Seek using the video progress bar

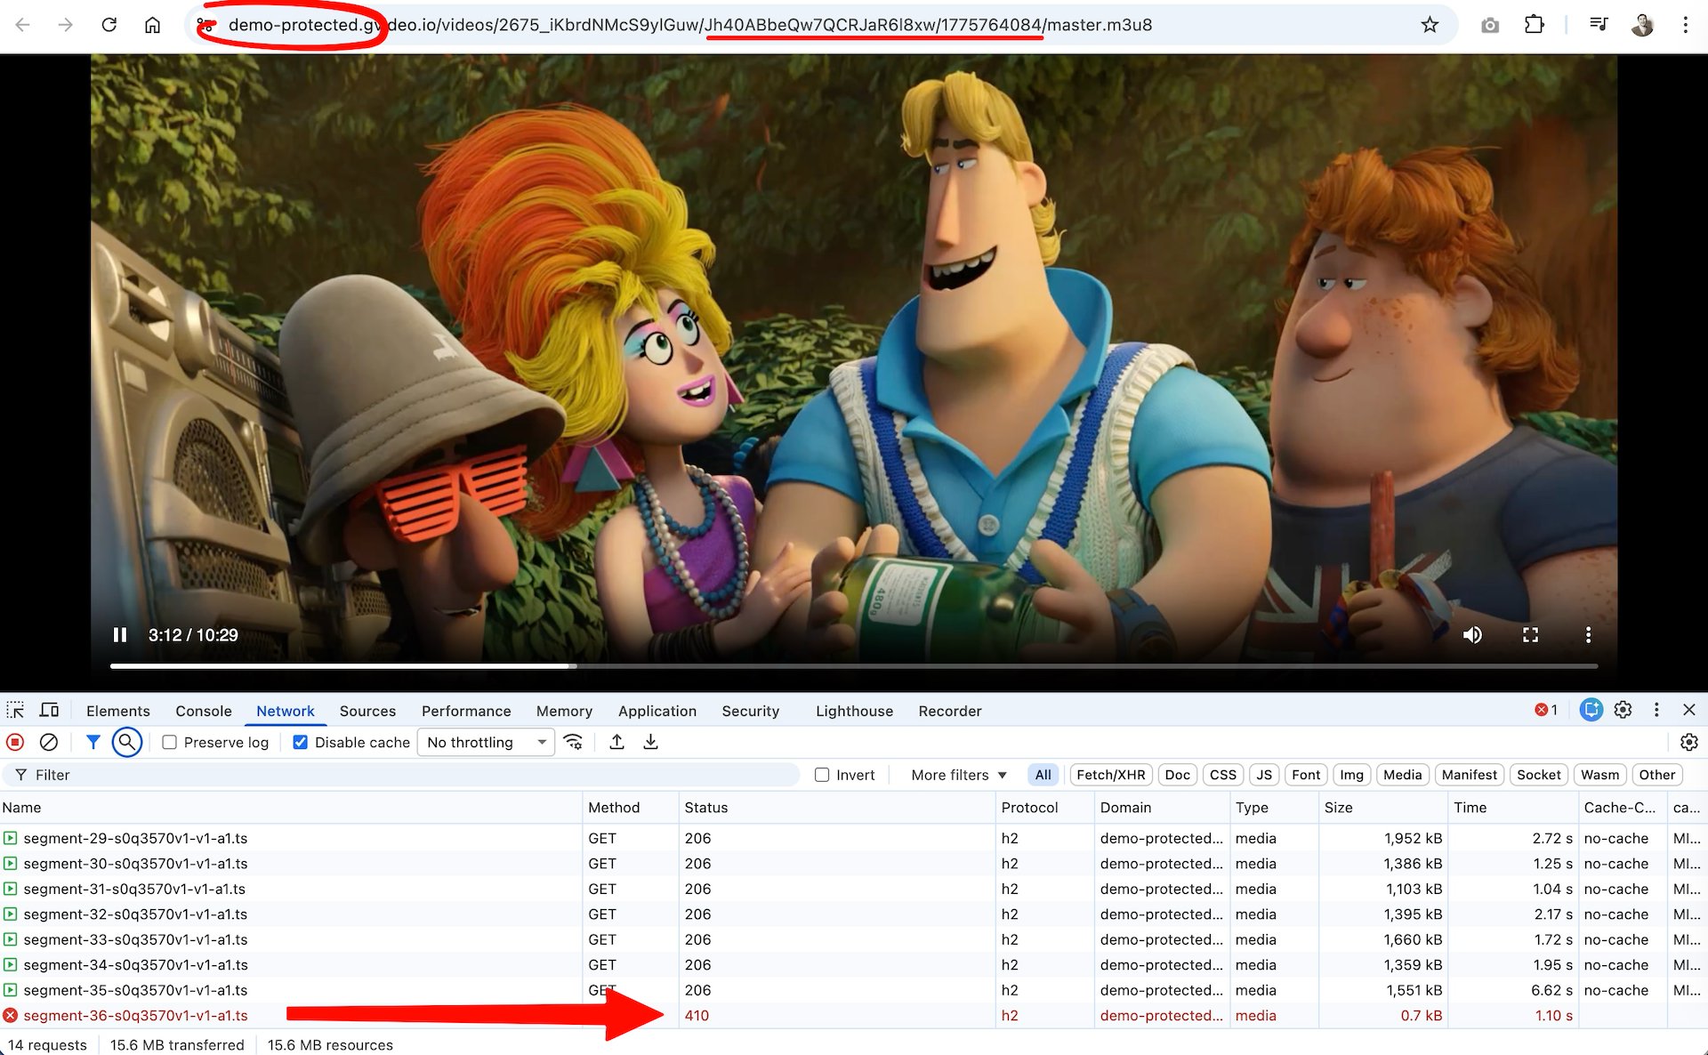[x=854, y=665]
